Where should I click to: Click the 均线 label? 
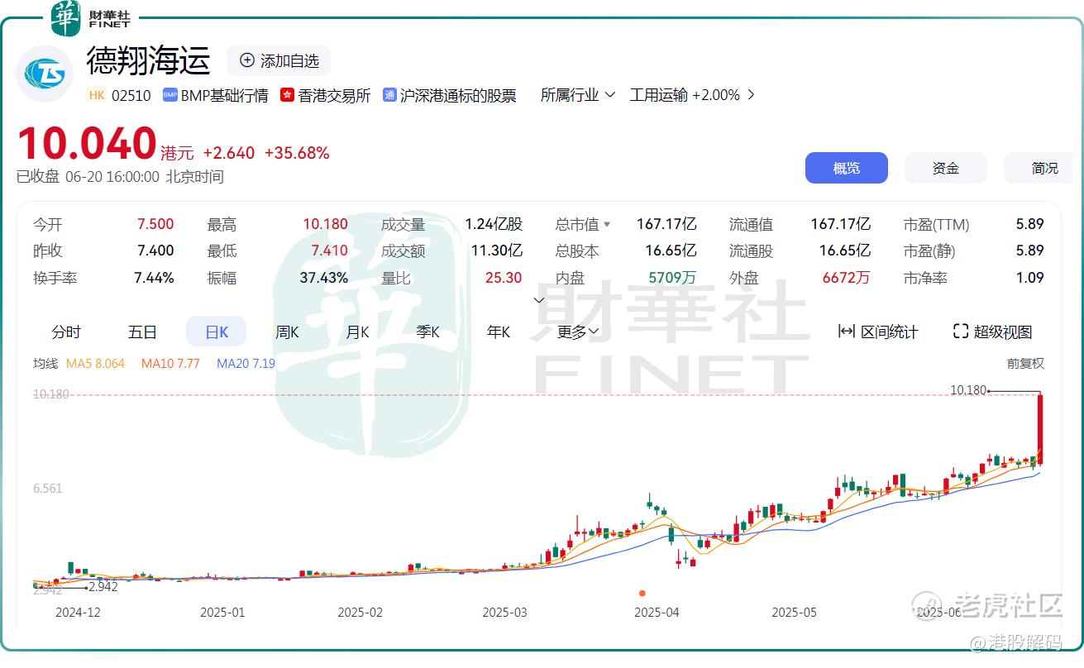coord(45,363)
